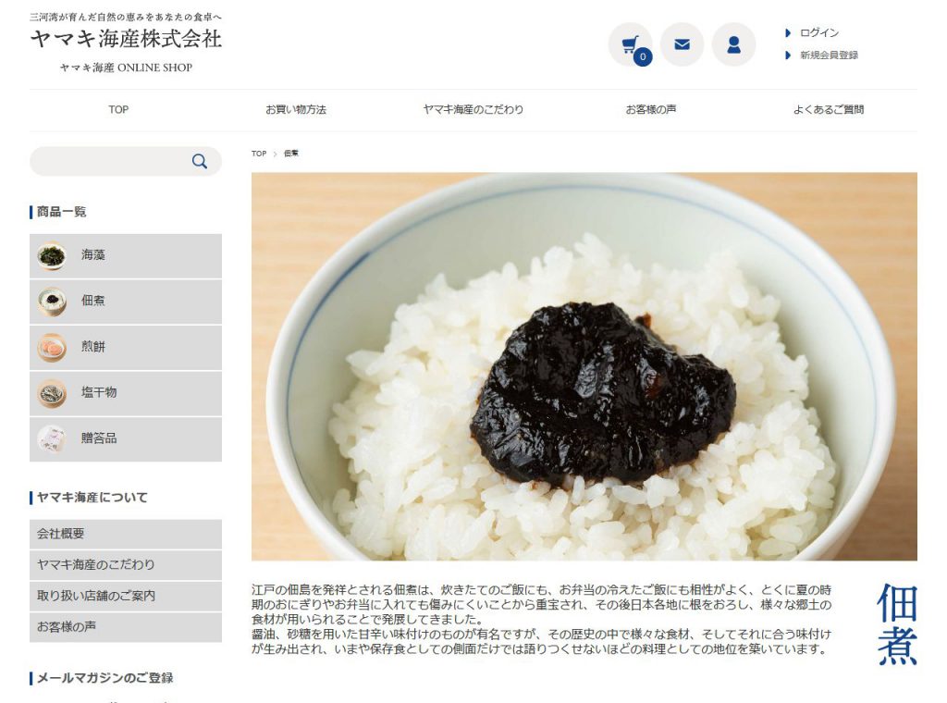Open お買い物方法 in the navigation bar
Screen dimensions: 947x703
click(x=296, y=109)
